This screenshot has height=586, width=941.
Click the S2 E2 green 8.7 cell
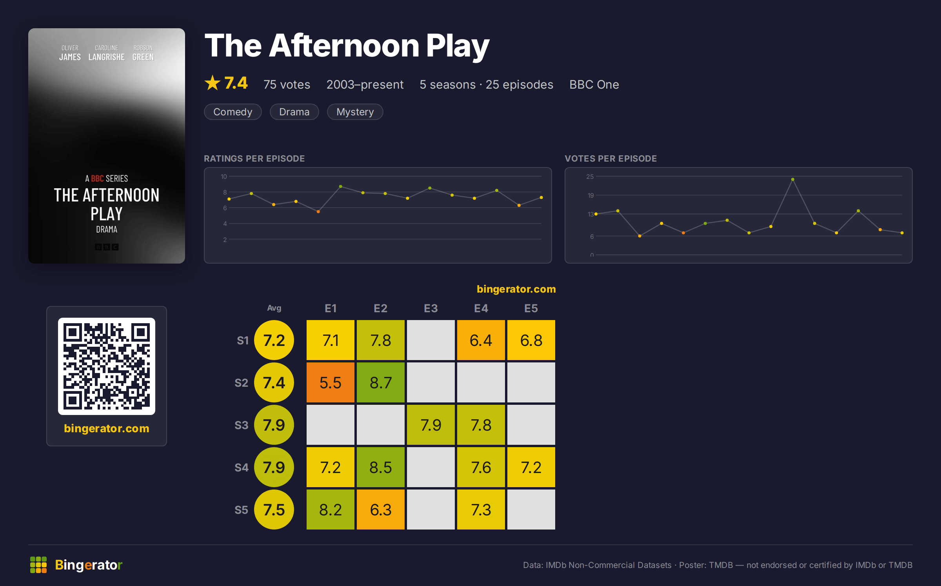coord(381,382)
